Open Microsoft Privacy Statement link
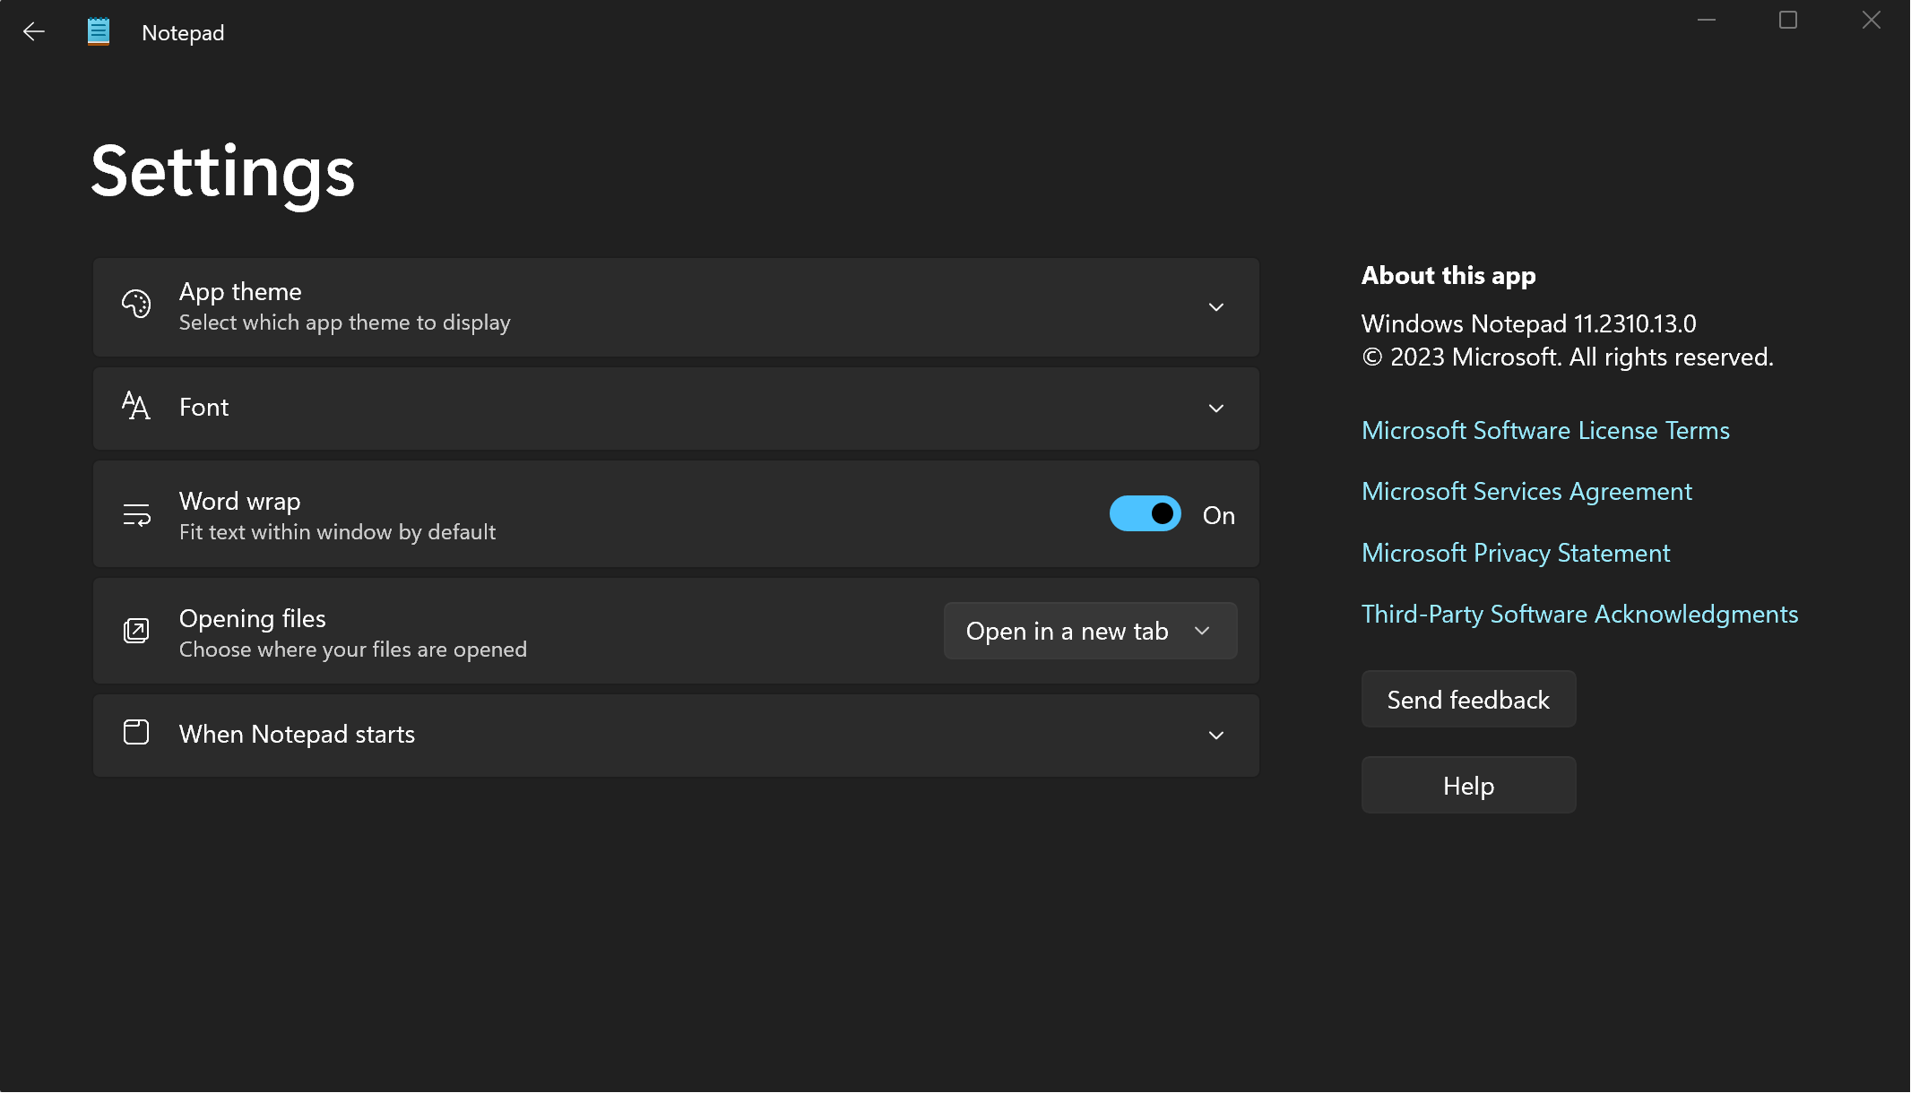 coord(1516,553)
